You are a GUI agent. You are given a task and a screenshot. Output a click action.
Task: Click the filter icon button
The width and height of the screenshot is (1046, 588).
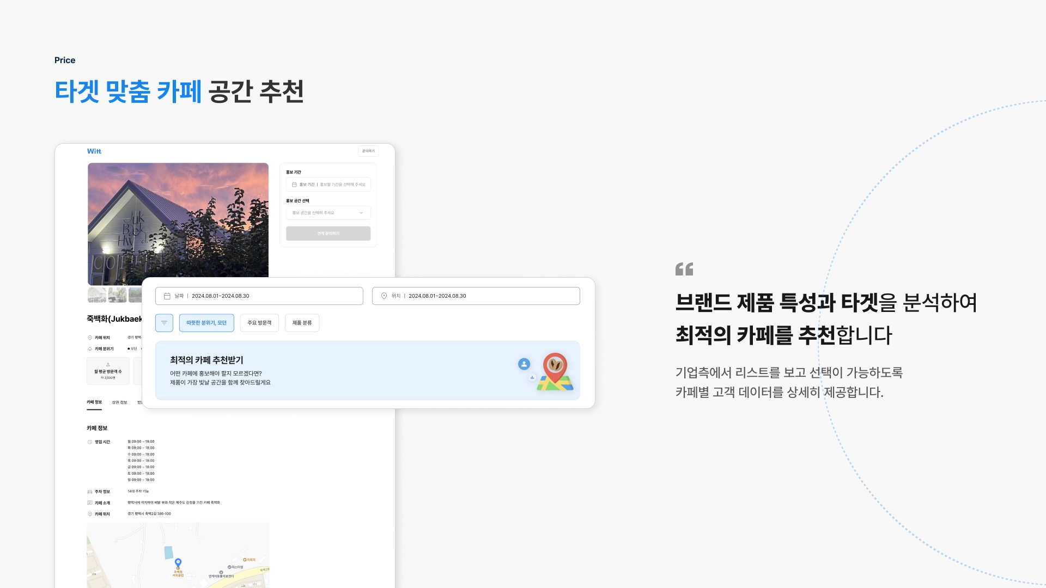point(164,323)
